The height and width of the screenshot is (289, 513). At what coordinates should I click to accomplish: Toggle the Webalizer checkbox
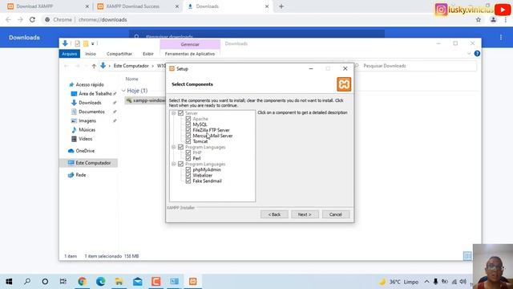pos(188,175)
